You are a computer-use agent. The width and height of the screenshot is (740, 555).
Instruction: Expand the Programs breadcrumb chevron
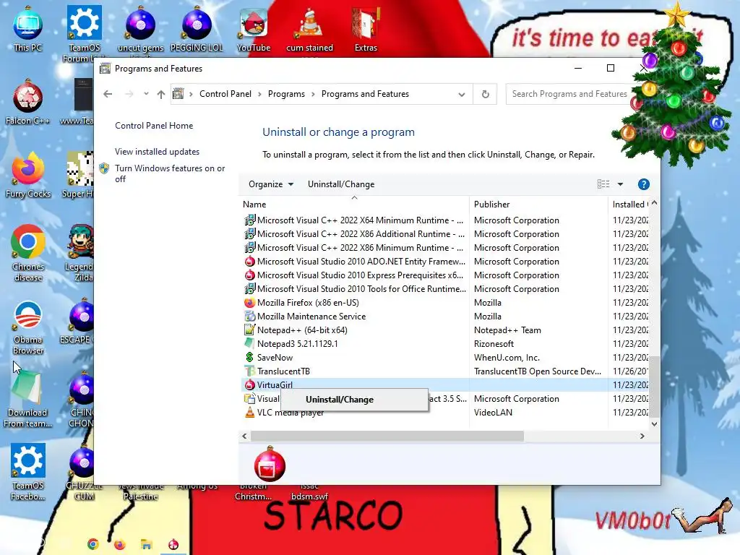pyautogui.click(x=313, y=94)
